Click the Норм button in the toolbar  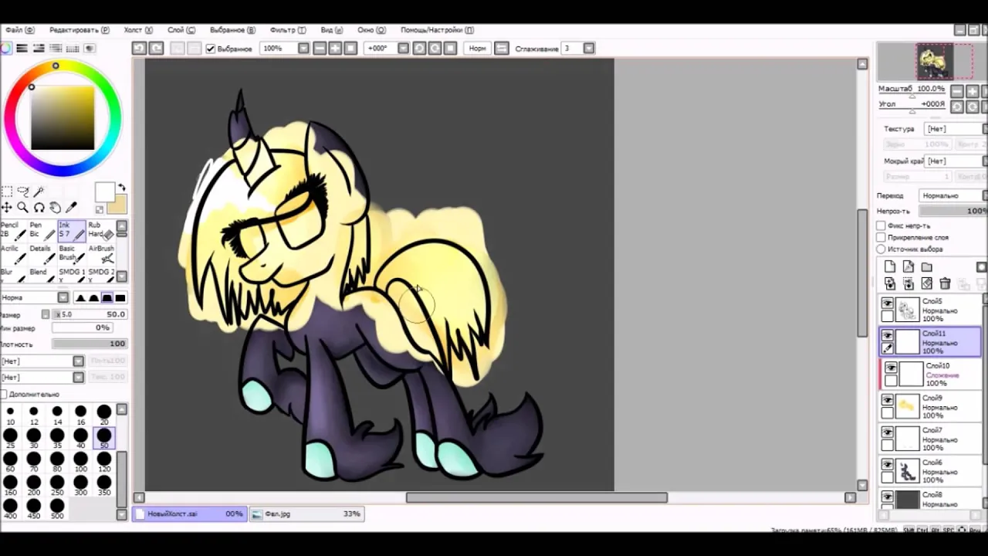click(478, 48)
